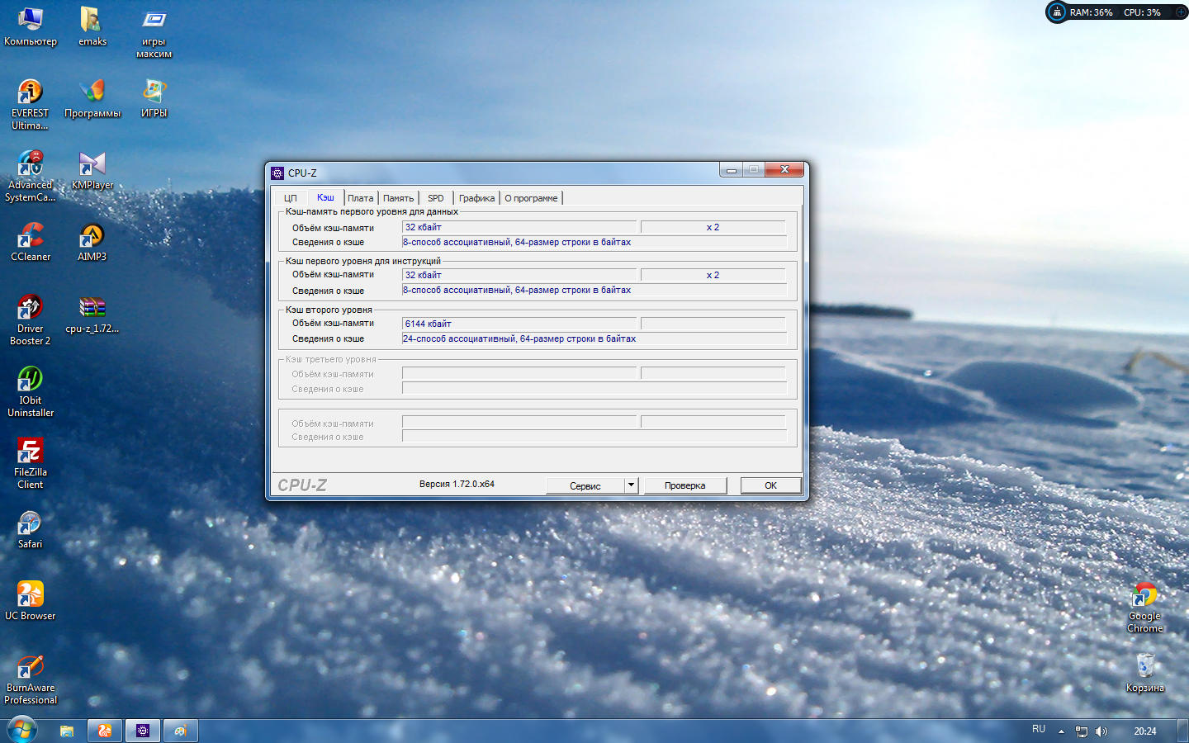Screen dimensions: 1189x743
Task: Switch to the Память tab
Action: 398,198
